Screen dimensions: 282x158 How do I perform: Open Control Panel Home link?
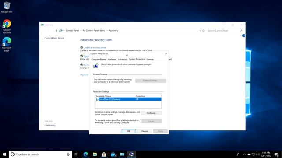pyautogui.click(x=54, y=38)
